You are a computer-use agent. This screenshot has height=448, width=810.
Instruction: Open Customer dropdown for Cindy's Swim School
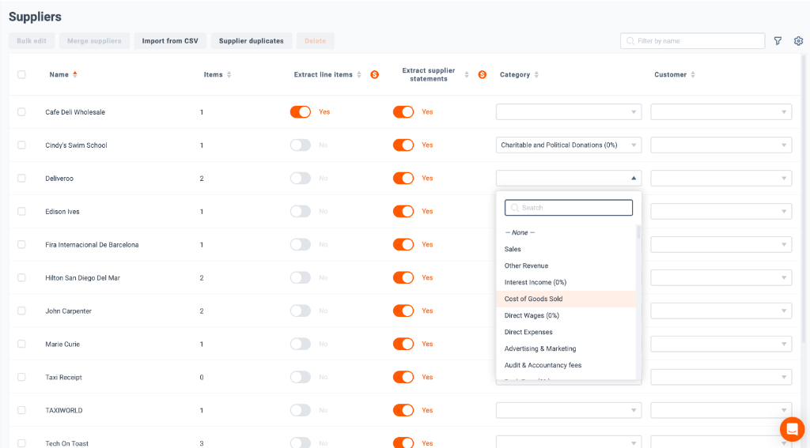point(721,145)
